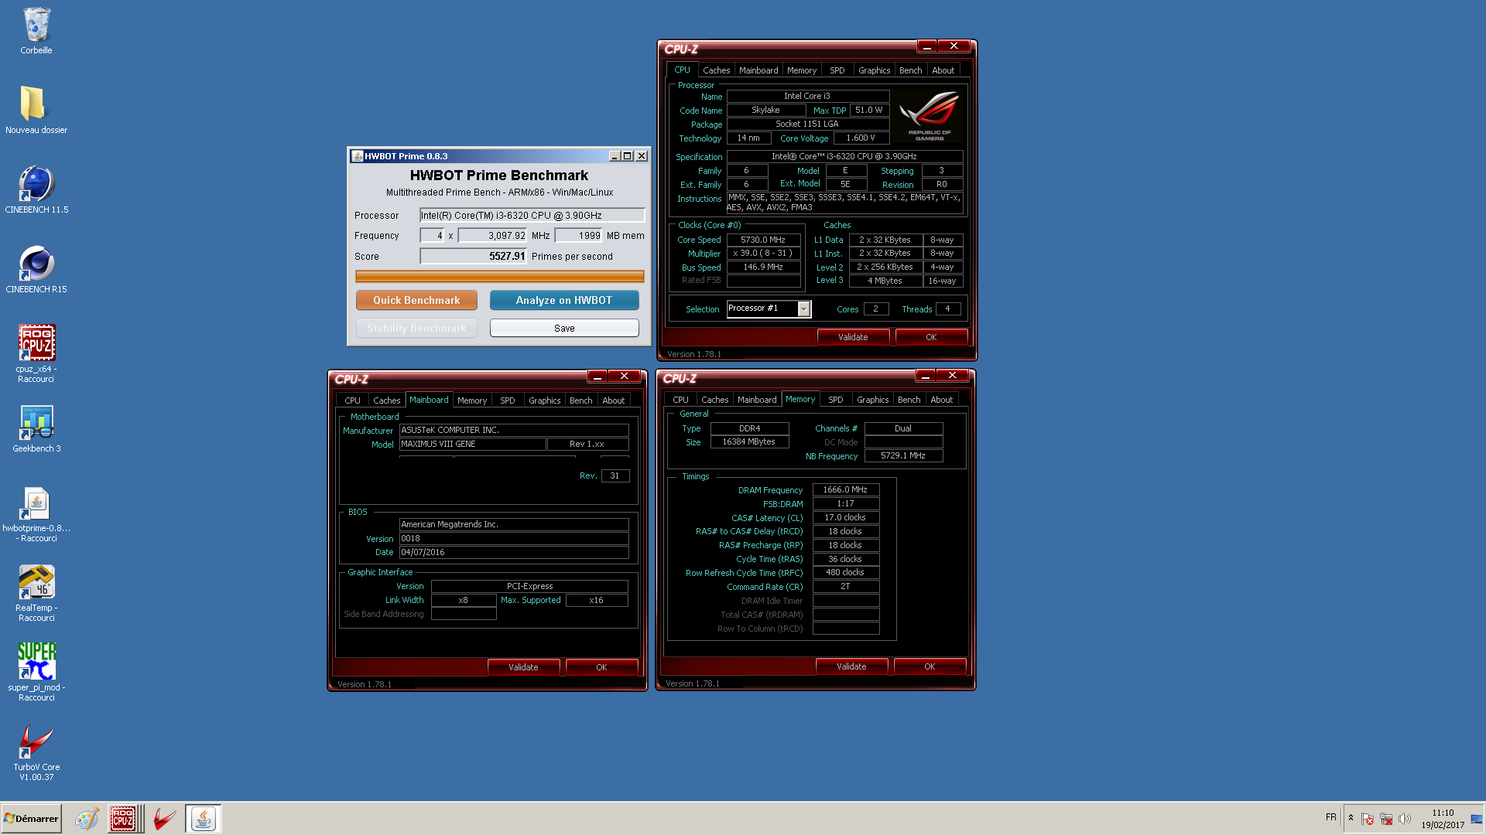Select TurboV Core taskbar icon
Screen dimensions: 1486x835
click(164, 819)
